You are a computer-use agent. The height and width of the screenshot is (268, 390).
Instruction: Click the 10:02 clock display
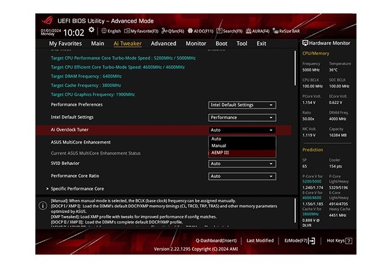click(74, 32)
